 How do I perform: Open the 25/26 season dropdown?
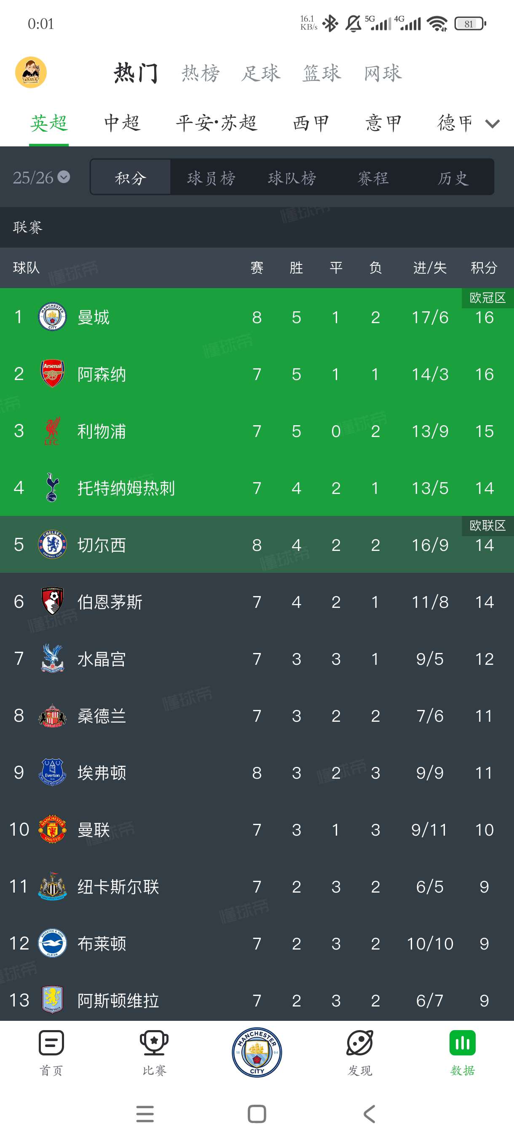(41, 178)
